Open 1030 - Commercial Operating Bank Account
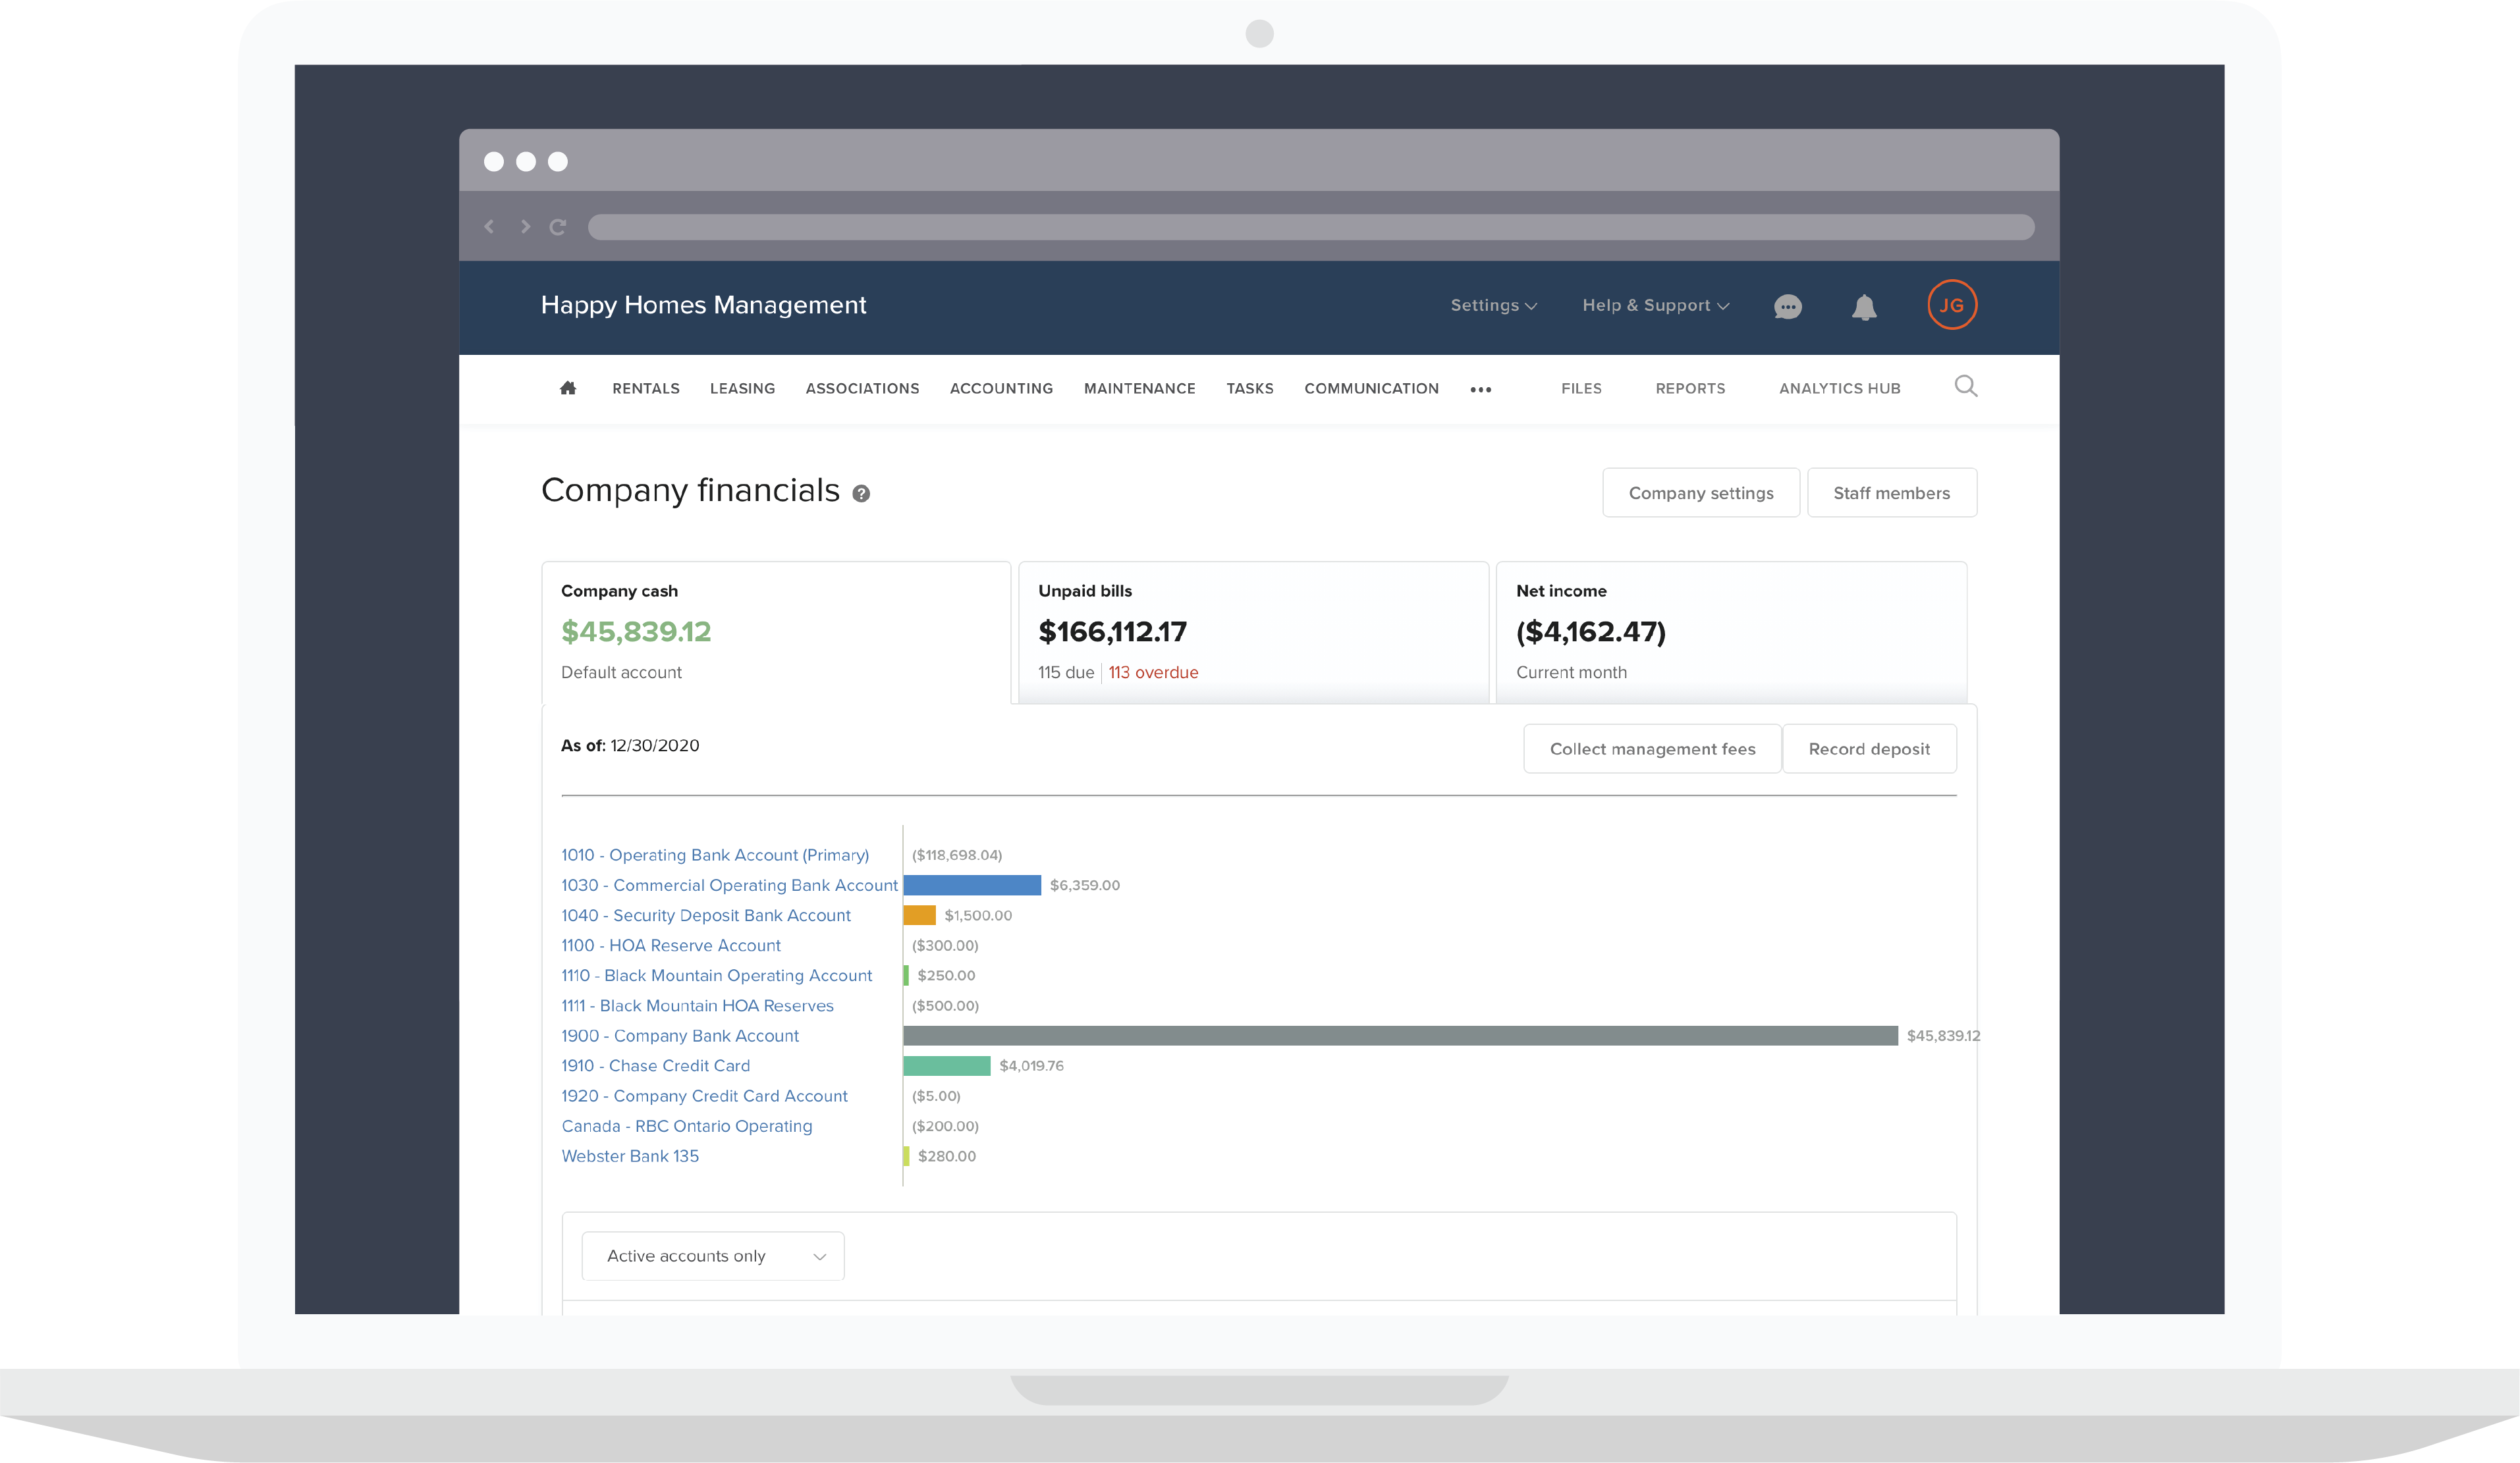The height and width of the screenshot is (1463, 2520). [729, 886]
